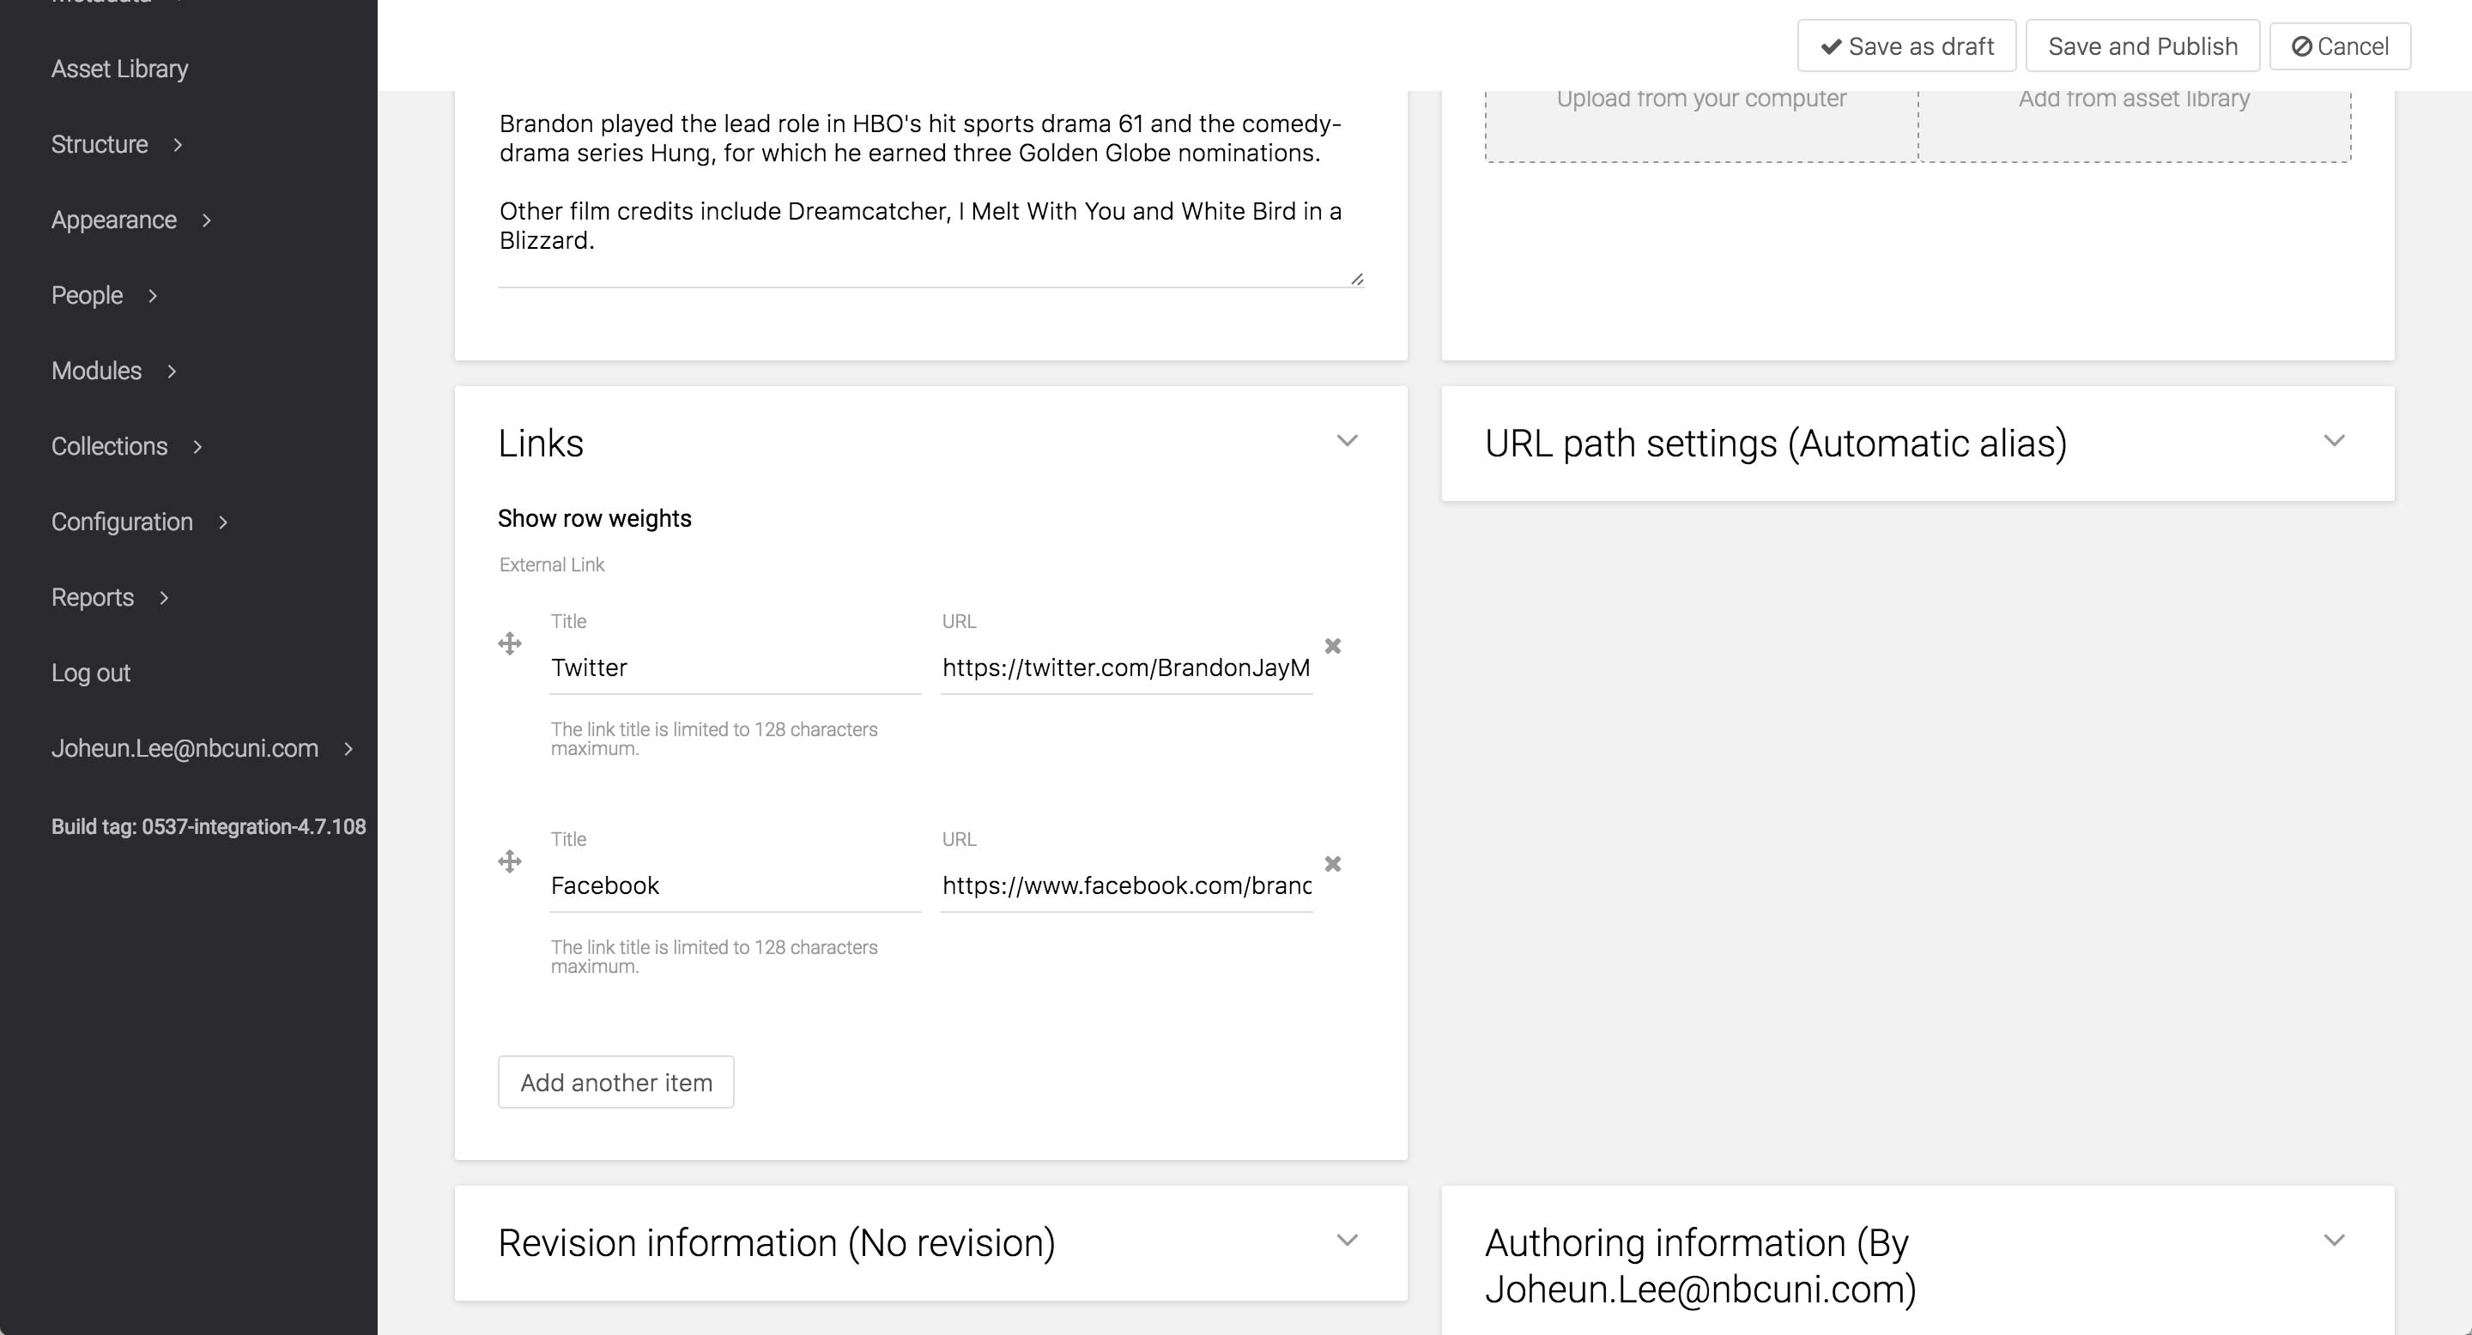Click drag handle for Twitter link row

510,643
